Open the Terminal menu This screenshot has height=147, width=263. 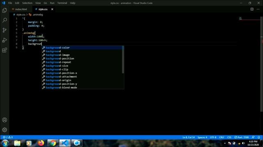click(62, 3)
